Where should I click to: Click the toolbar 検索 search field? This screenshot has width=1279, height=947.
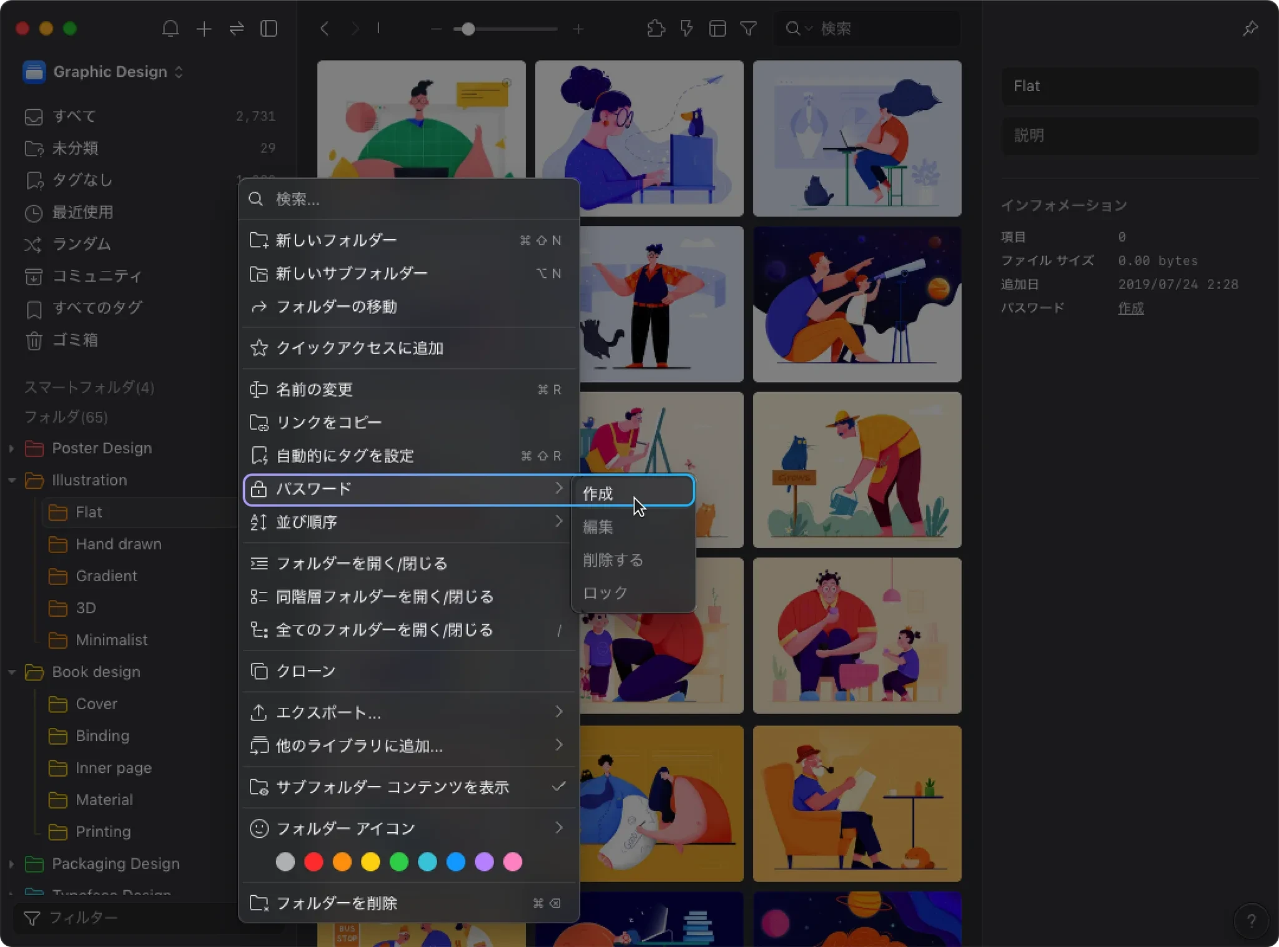click(867, 29)
